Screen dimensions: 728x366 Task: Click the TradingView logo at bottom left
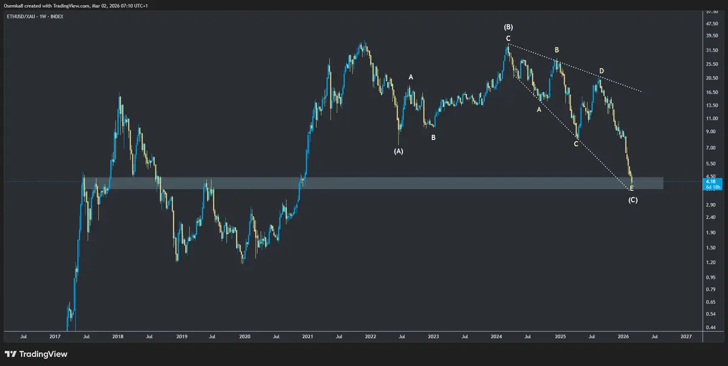coord(36,354)
